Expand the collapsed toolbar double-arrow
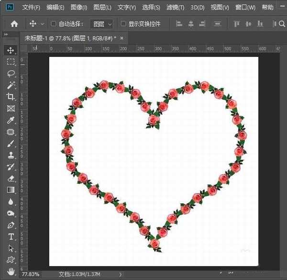 coord(6,34)
